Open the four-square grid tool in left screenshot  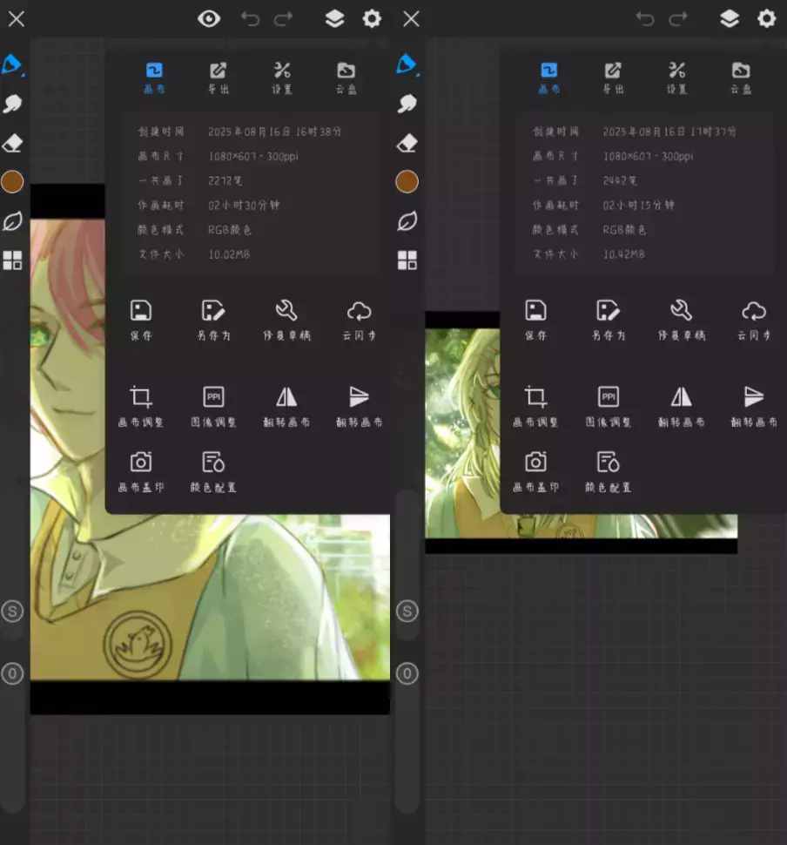pos(12,260)
